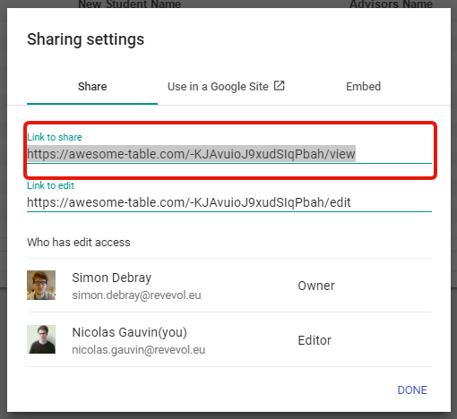Click Nicolas Gauvin's profile photo
The image size is (457, 419).
[x=41, y=339]
